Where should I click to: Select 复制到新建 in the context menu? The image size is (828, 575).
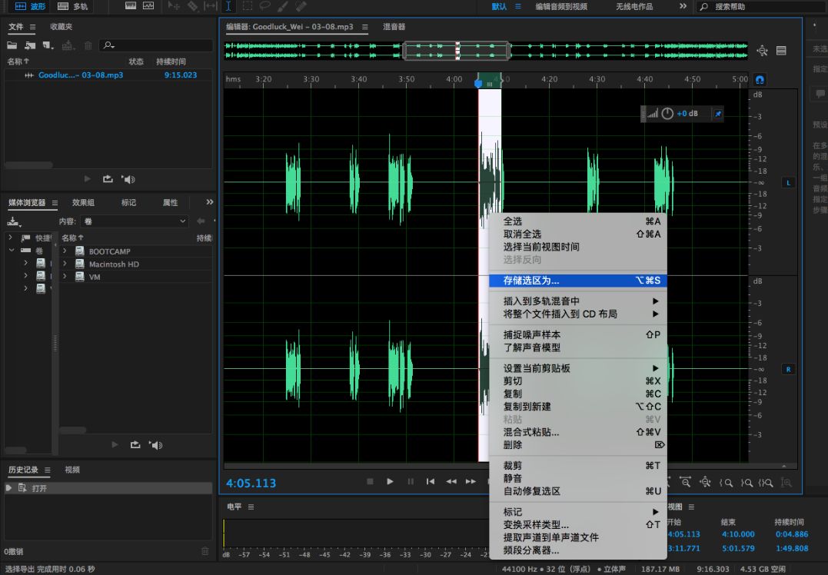click(x=527, y=407)
